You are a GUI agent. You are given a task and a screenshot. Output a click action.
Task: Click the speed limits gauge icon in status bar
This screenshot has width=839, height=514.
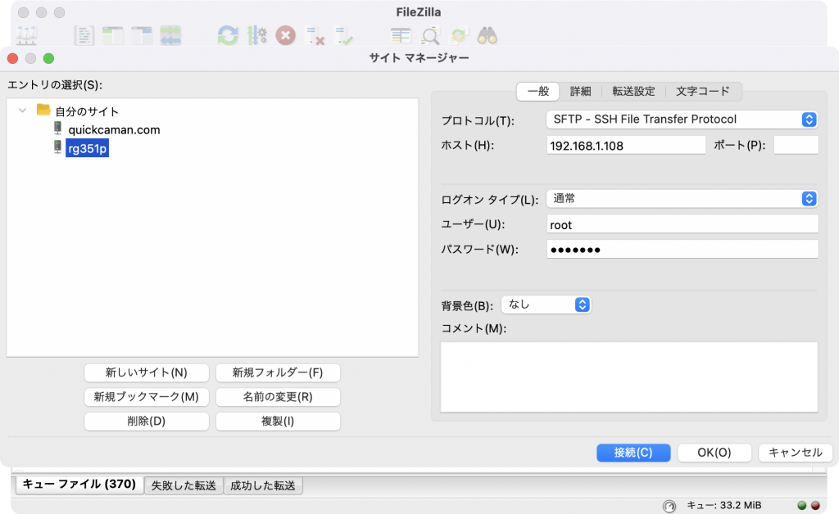coord(669,506)
